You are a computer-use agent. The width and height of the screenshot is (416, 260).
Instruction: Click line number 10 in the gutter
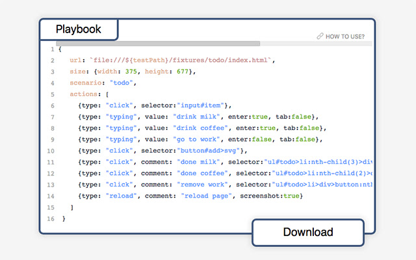[x=51, y=151]
